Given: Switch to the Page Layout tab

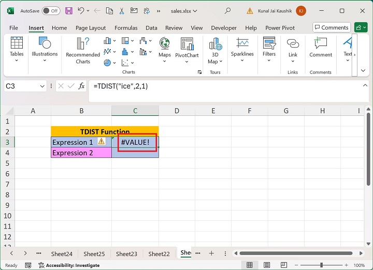Looking at the screenshot, I should pos(91,28).
